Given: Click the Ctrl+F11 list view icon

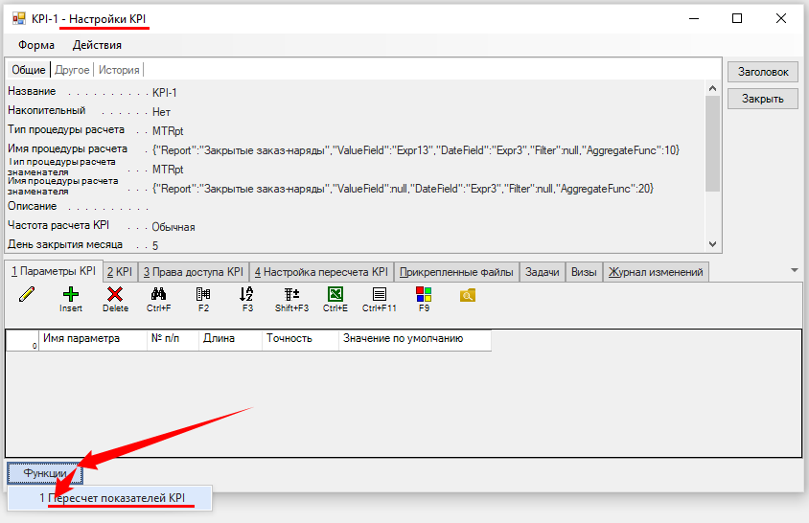Looking at the screenshot, I should (x=380, y=296).
